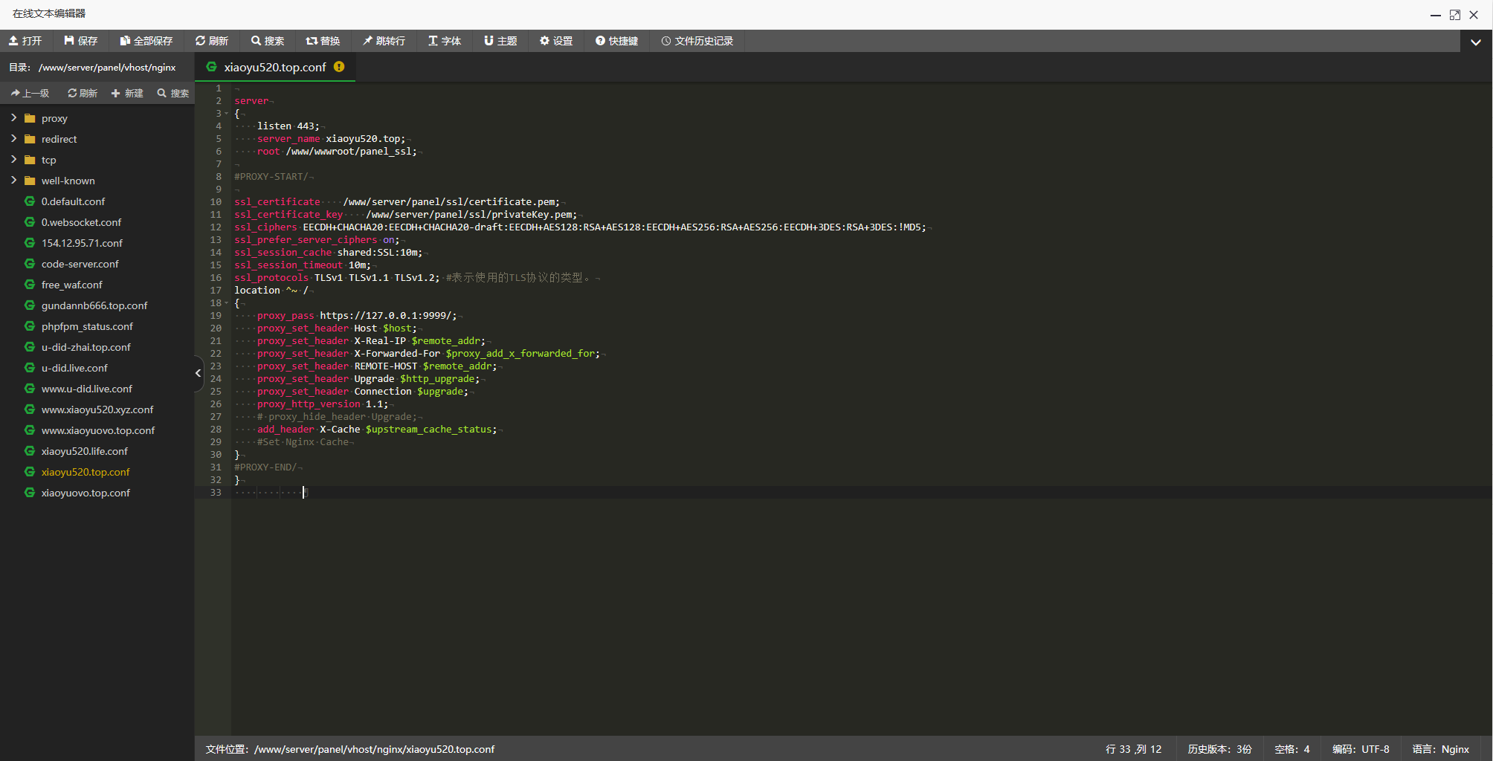The width and height of the screenshot is (1493, 761).
Task: Expand the well-known folder
Action: tap(13, 180)
